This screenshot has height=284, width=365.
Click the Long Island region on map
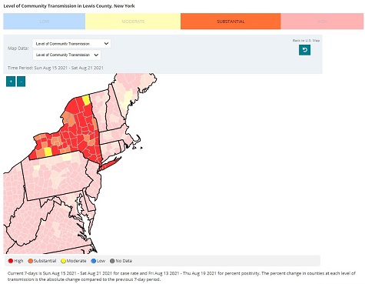pyautogui.click(x=110, y=163)
